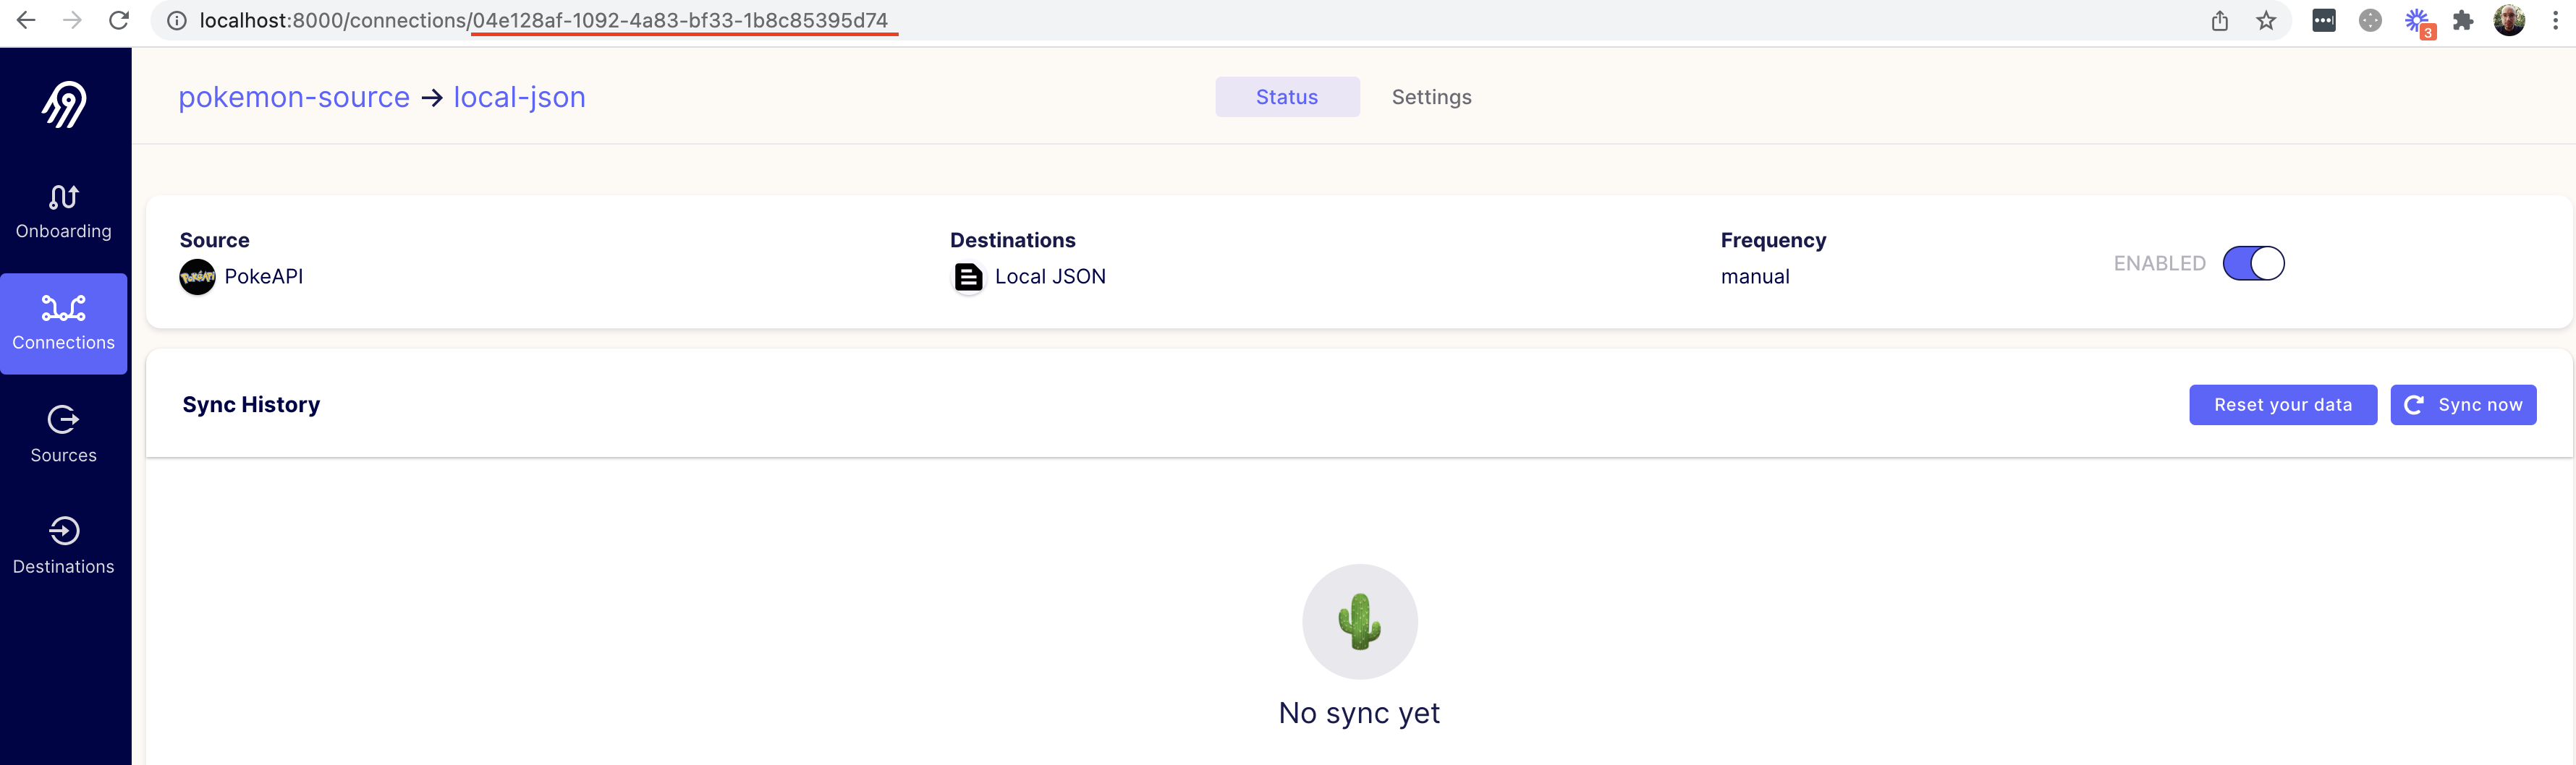Image resolution: width=2576 pixels, height=765 pixels.
Task: Reload the page
Action: [119, 21]
